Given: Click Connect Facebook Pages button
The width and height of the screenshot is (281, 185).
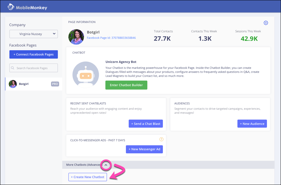Looking at the screenshot, I should [x=34, y=55].
